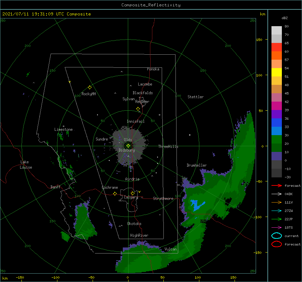Click the Lake Louise label on the map
302x282 pixels.
(x=26, y=165)
